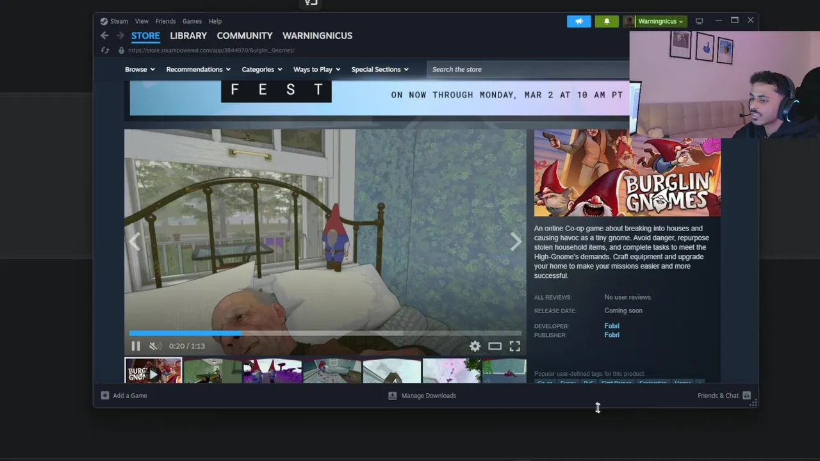Show the next media with right arrow
This screenshot has width=820, height=461.
click(x=516, y=241)
